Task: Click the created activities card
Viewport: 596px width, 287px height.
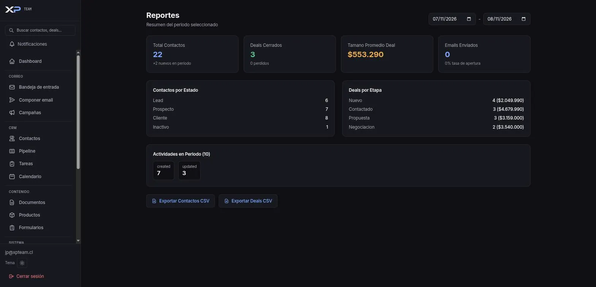Action: 163,171
